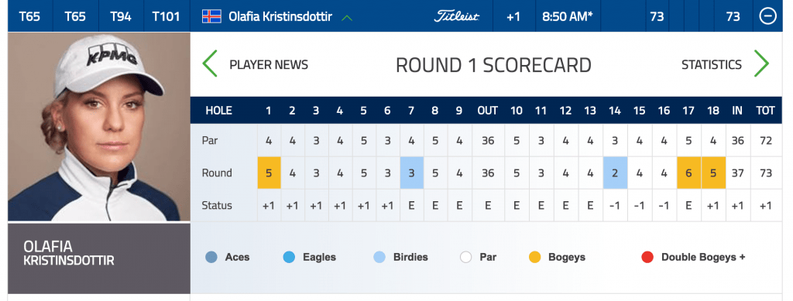Viewport: 793px width, 301px height.
Task: Select the bogey score on hole 1
Action: coord(269,173)
